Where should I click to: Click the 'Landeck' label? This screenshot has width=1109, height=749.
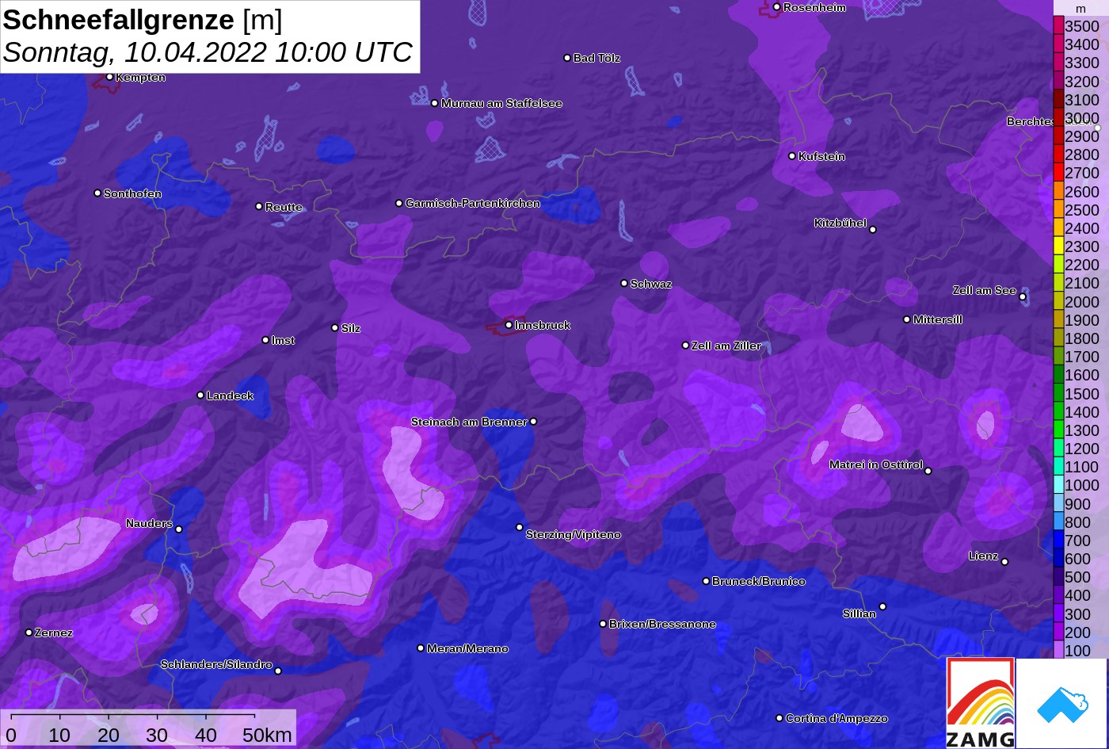[230, 396]
